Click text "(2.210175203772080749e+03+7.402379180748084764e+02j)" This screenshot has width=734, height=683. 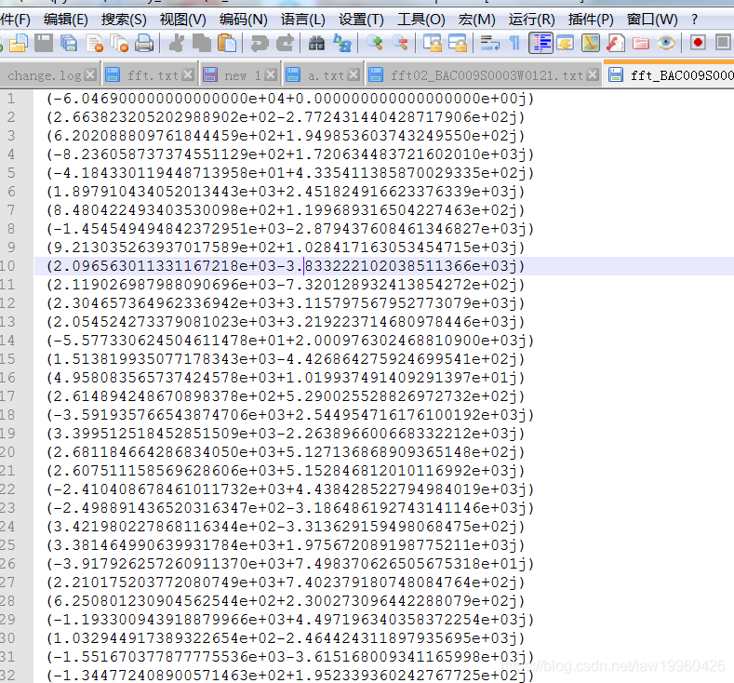coord(286,583)
